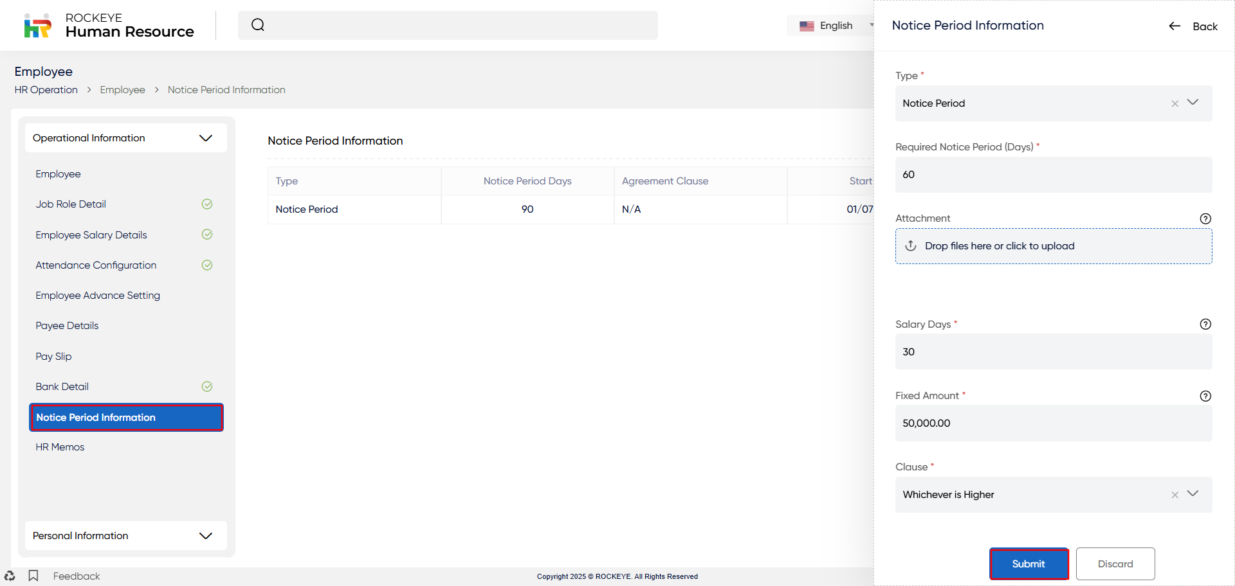Submit the notice period form
Viewport: 1235px width, 586px height.
(x=1029, y=564)
